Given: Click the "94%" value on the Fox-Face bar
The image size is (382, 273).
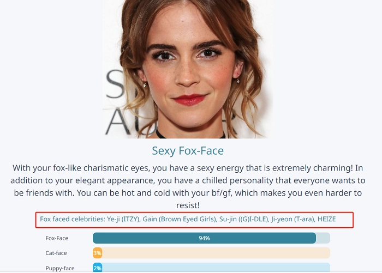Looking at the screenshot, I should [x=204, y=238].
